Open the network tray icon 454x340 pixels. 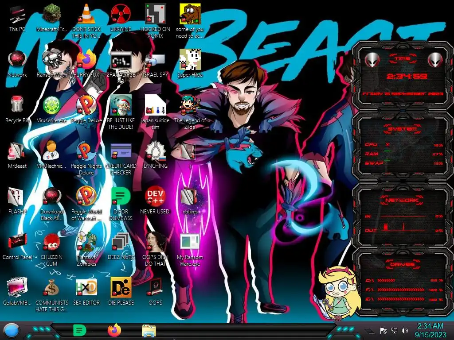tap(394, 330)
